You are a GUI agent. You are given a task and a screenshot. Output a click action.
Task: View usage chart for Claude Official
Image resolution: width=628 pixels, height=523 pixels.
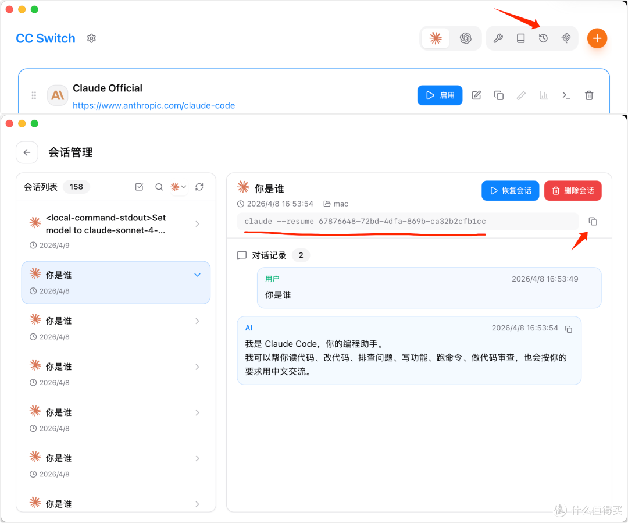pos(544,95)
